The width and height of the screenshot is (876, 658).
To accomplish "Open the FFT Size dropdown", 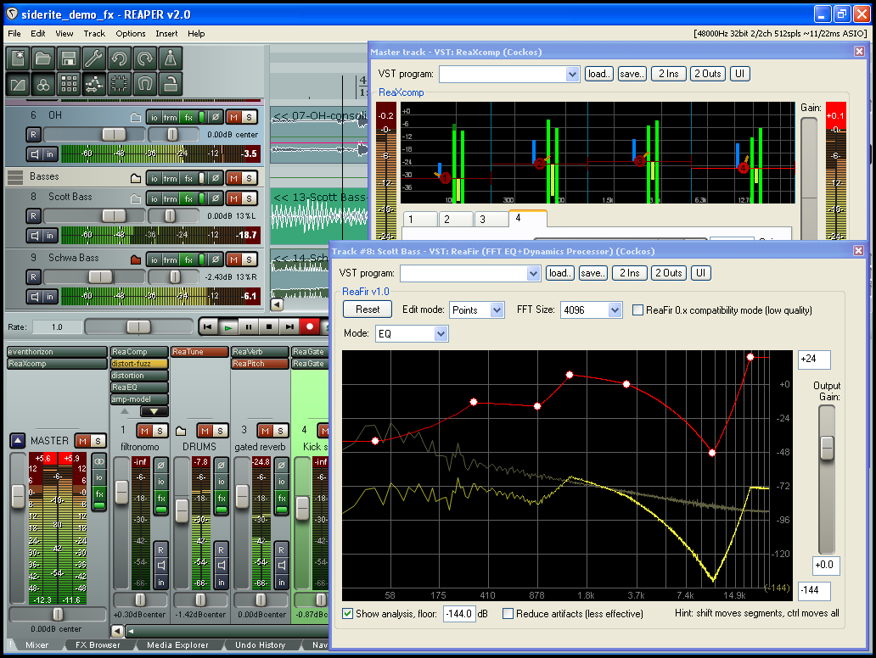I will 592,310.
